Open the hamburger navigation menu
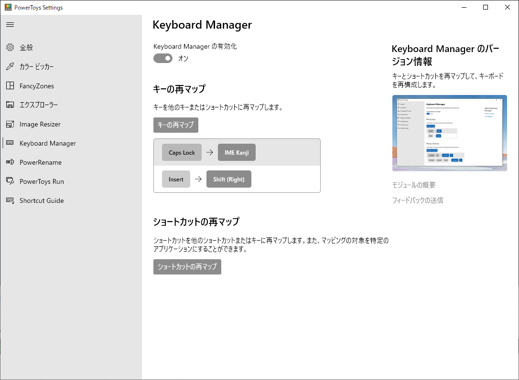 10,24
